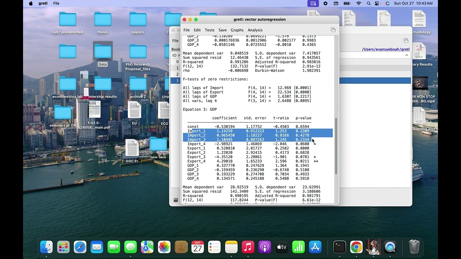Screen dimensions: 461x259
Task: Open the Graphs menu
Action: (x=237, y=30)
